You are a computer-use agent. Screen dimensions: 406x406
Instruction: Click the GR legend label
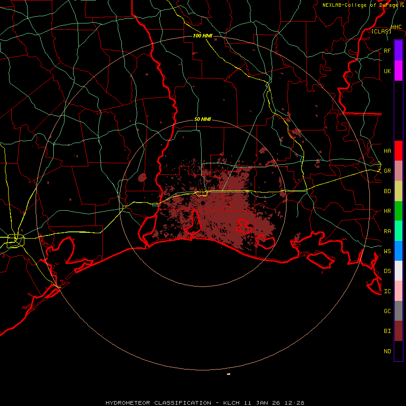coord(387,171)
